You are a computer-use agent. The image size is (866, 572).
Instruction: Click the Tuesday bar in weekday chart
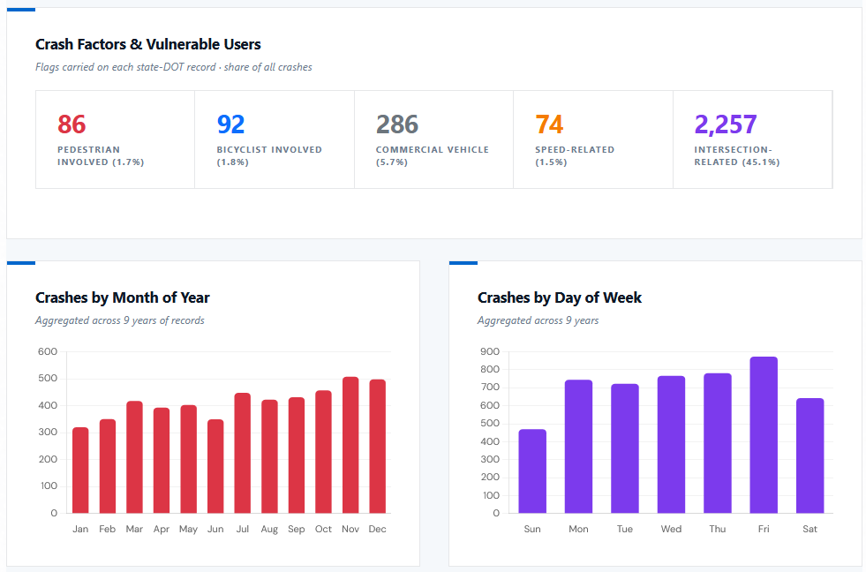coord(625,449)
